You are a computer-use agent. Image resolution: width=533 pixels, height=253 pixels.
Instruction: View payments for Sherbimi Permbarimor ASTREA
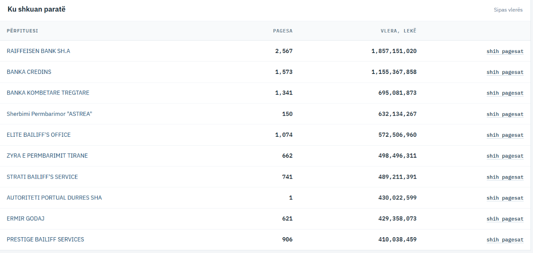pos(505,114)
